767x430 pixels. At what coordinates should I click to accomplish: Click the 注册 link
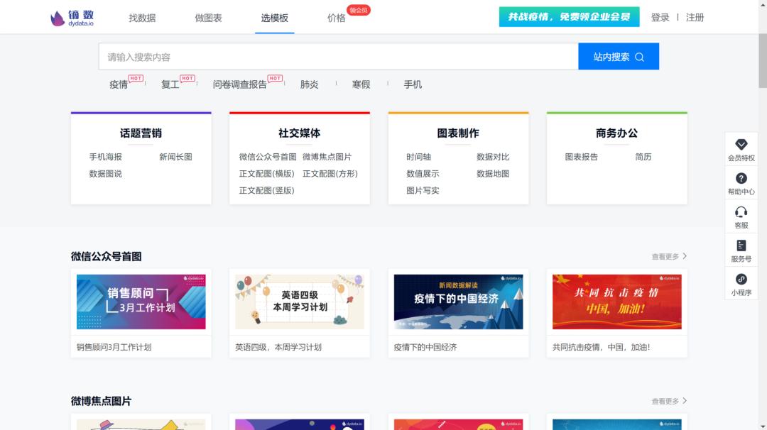pos(694,17)
